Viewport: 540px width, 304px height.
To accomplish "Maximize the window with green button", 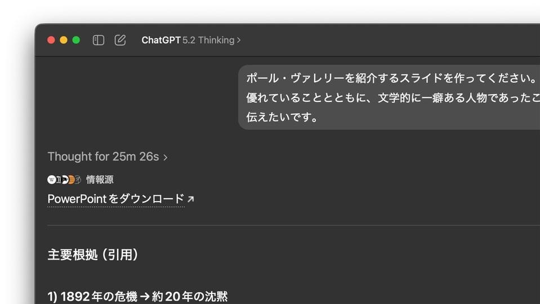I will (x=76, y=40).
